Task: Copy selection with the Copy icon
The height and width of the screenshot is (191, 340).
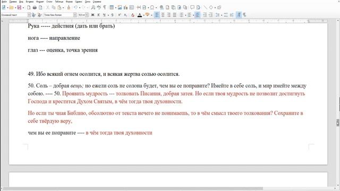Action: click(x=53, y=7)
